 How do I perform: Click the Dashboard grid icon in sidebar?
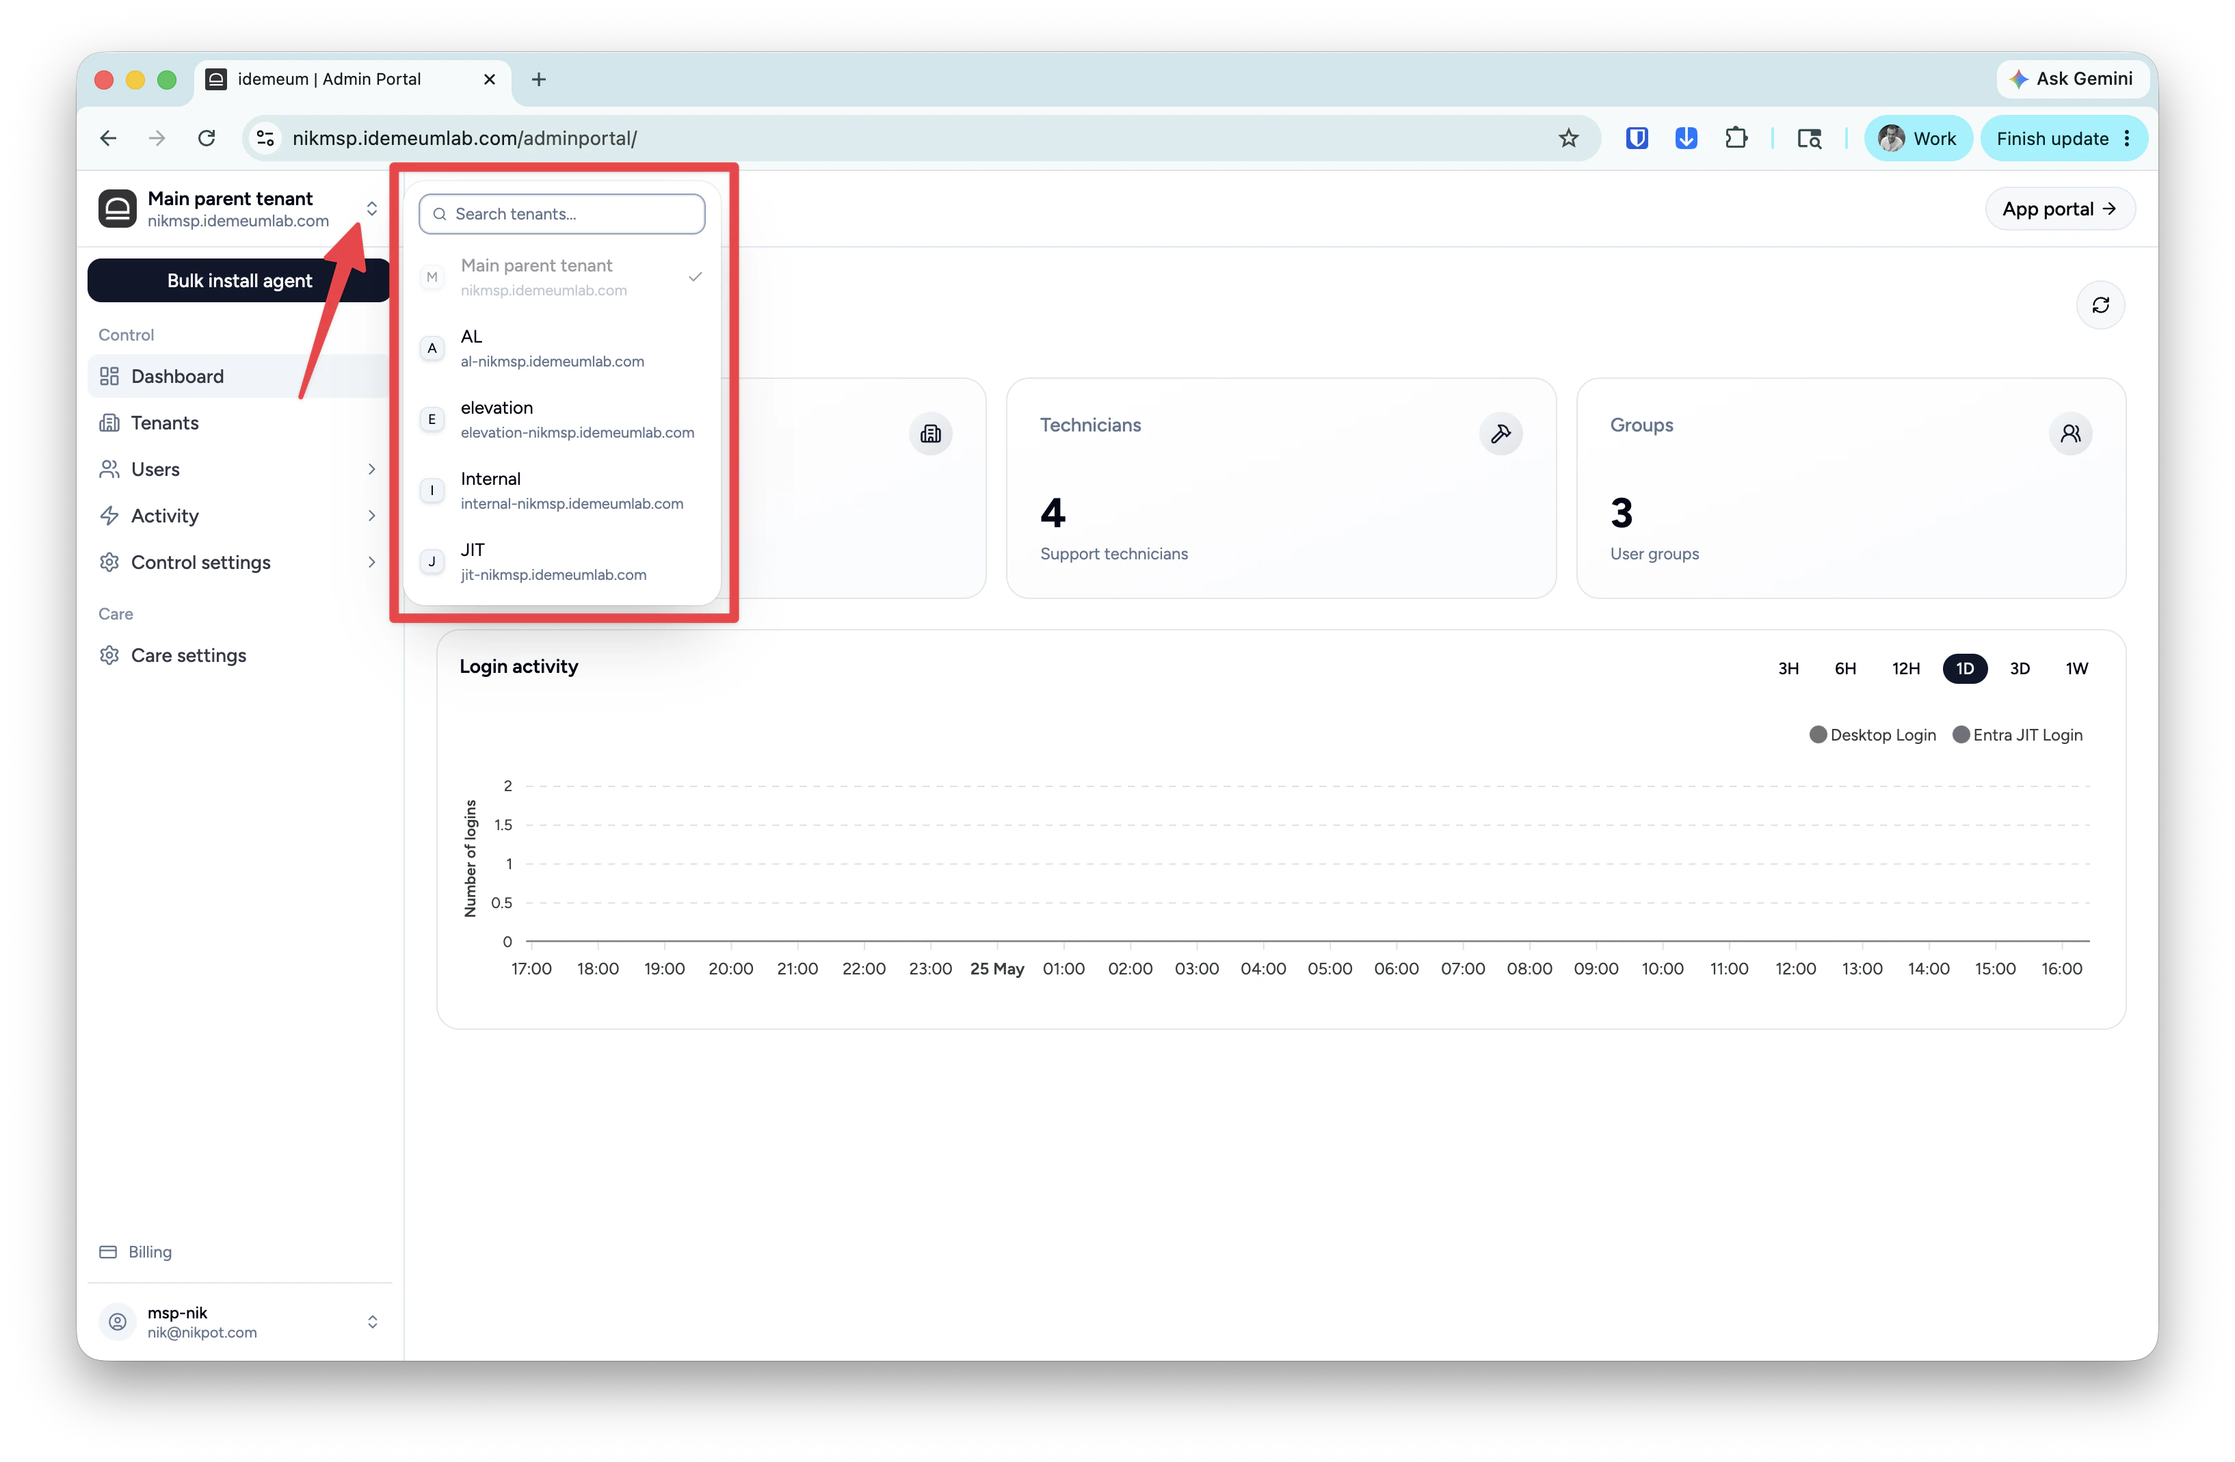pyautogui.click(x=110, y=377)
